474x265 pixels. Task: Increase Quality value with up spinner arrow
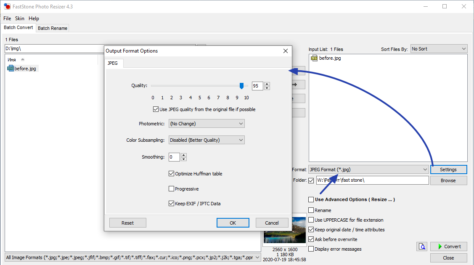267,84
